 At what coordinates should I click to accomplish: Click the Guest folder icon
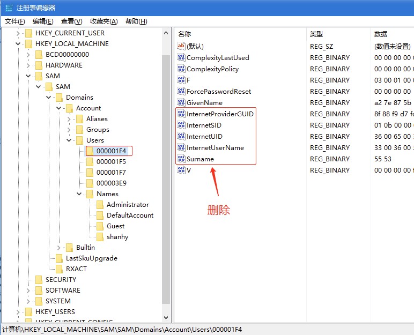click(x=100, y=226)
